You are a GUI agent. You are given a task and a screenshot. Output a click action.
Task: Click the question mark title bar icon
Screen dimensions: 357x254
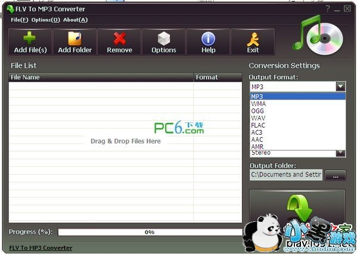click(x=327, y=9)
